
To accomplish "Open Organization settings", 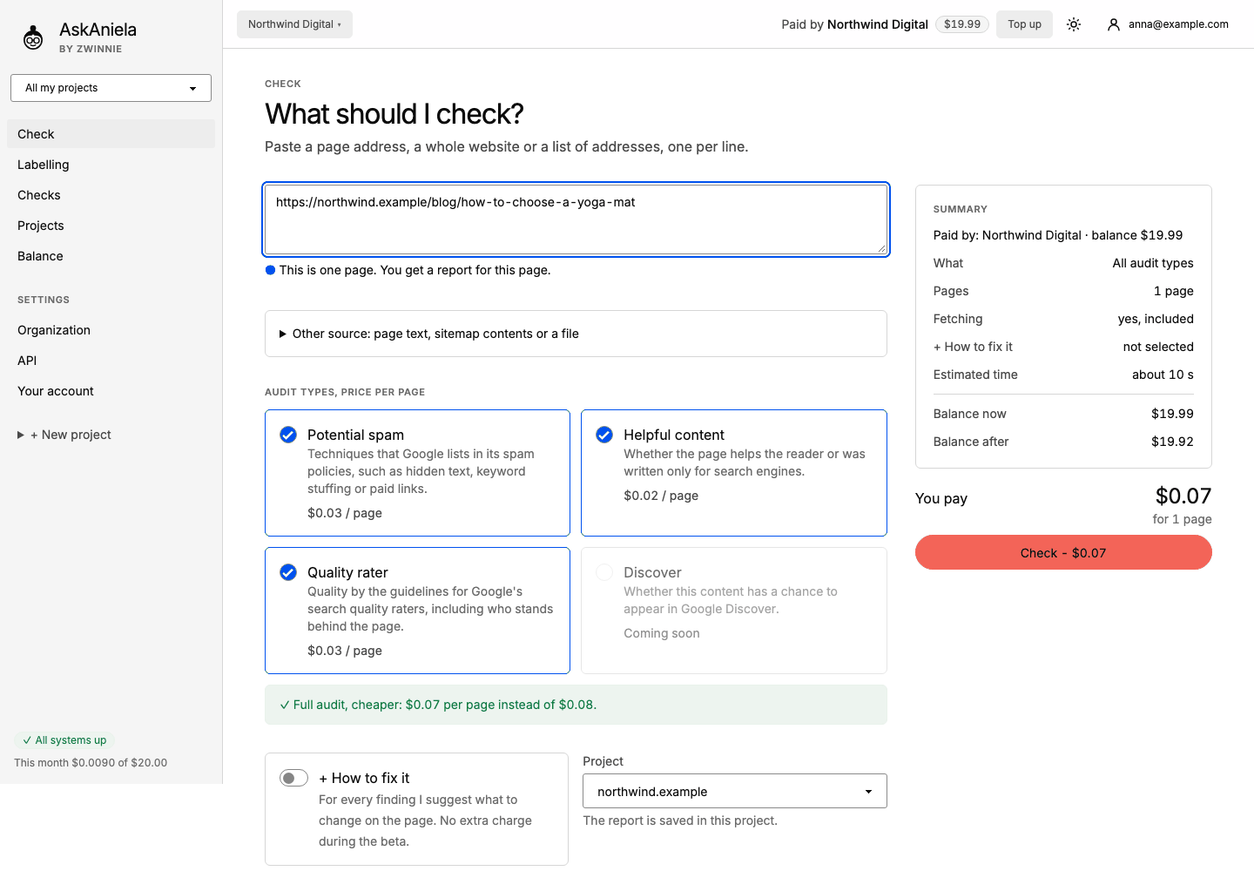I will 111,330.
